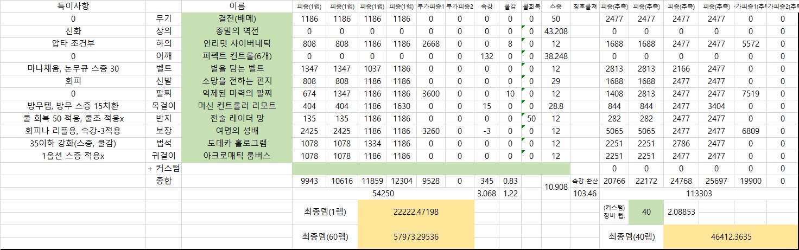Click the 억제된 마력의 팔찌 bracelet cell
Image resolution: width=799 pixels, height=250 pixels.
pyautogui.click(x=237, y=93)
